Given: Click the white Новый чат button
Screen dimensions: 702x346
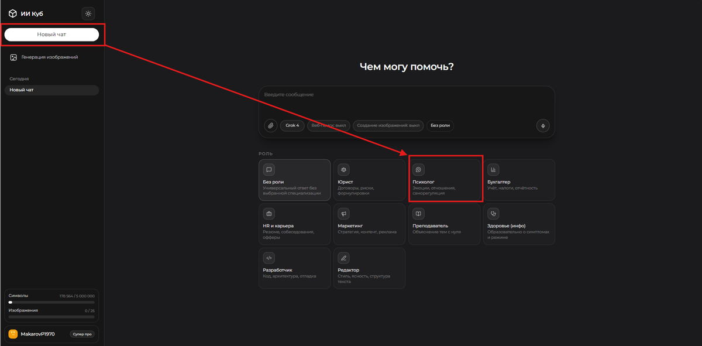Looking at the screenshot, I should [51, 35].
